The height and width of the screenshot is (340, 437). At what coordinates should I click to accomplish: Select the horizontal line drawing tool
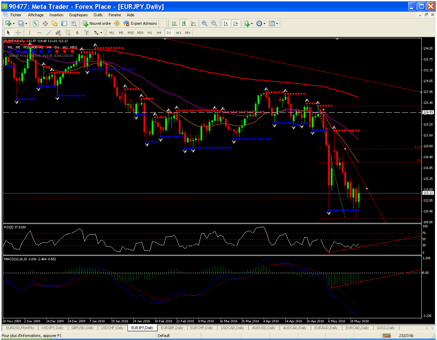39,33
